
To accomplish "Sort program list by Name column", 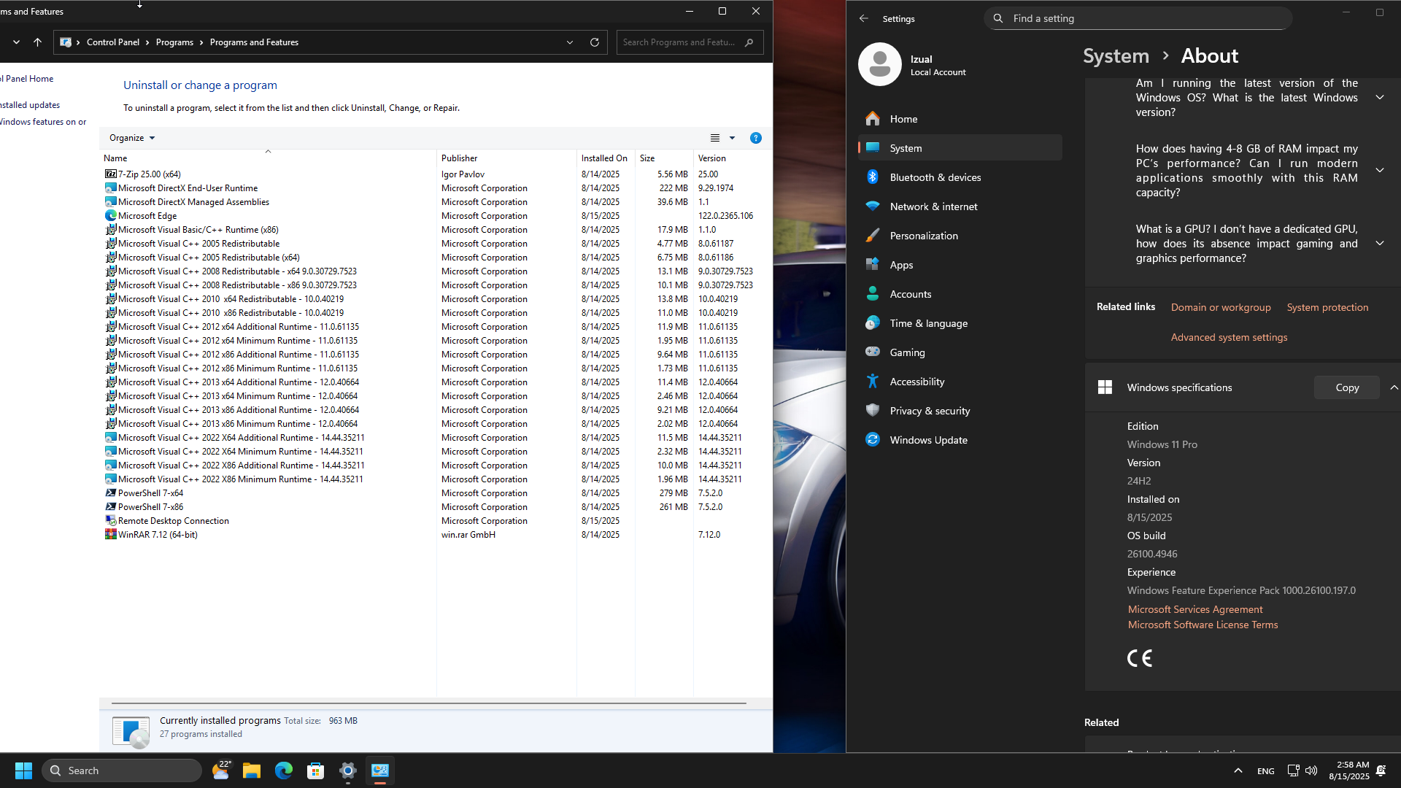I will [268, 158].
